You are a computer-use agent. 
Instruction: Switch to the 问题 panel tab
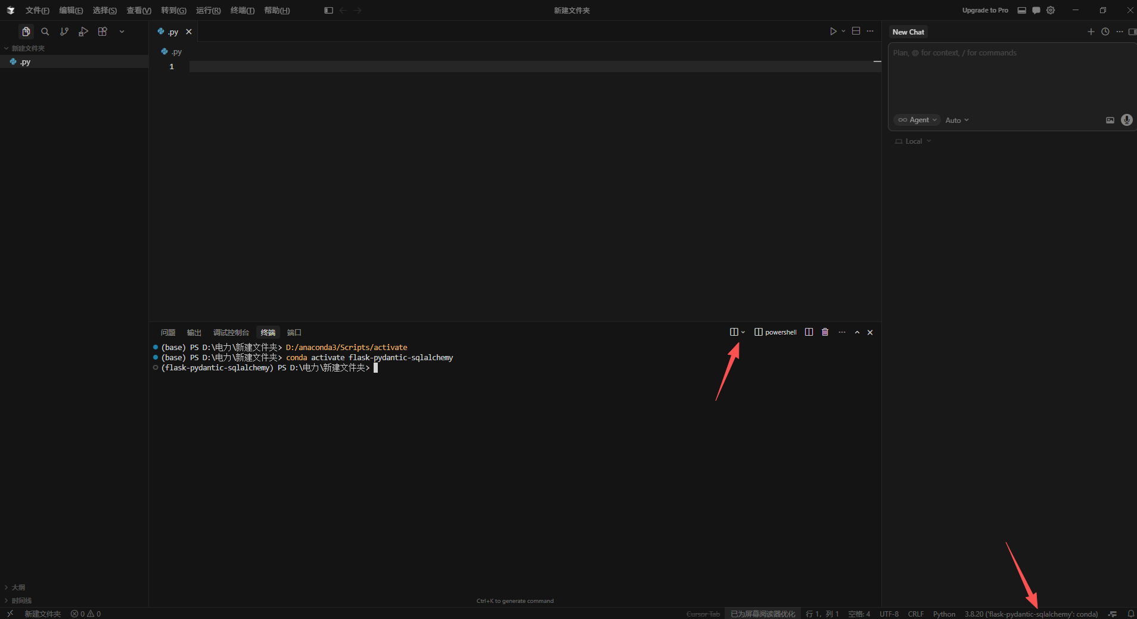pyautogui.click(x=168, y=332)
